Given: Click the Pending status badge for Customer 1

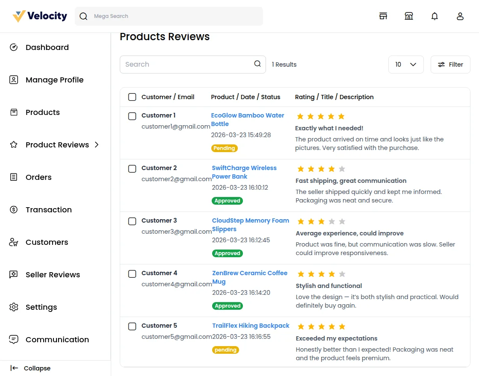Looking at the screenshot, I should pyautogui.click(x=224, y=148).
